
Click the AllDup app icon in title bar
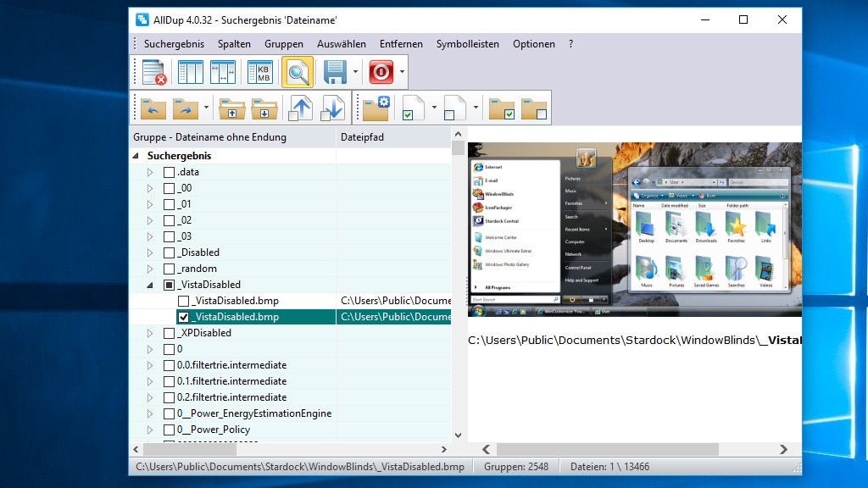(142, 20)
